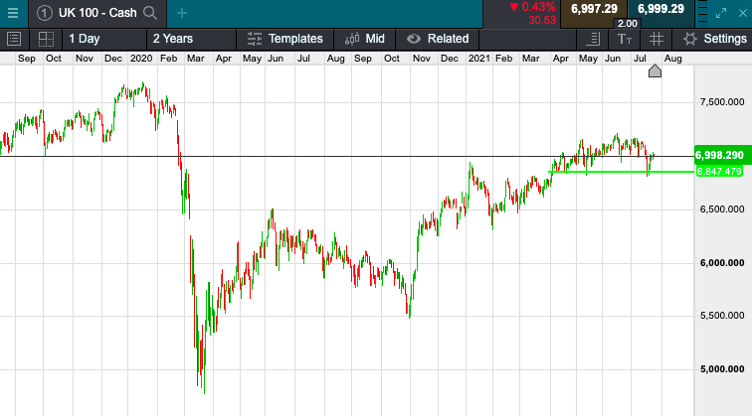
Task: Click the 5,000.000 price axis label
Action: (722, 369)
